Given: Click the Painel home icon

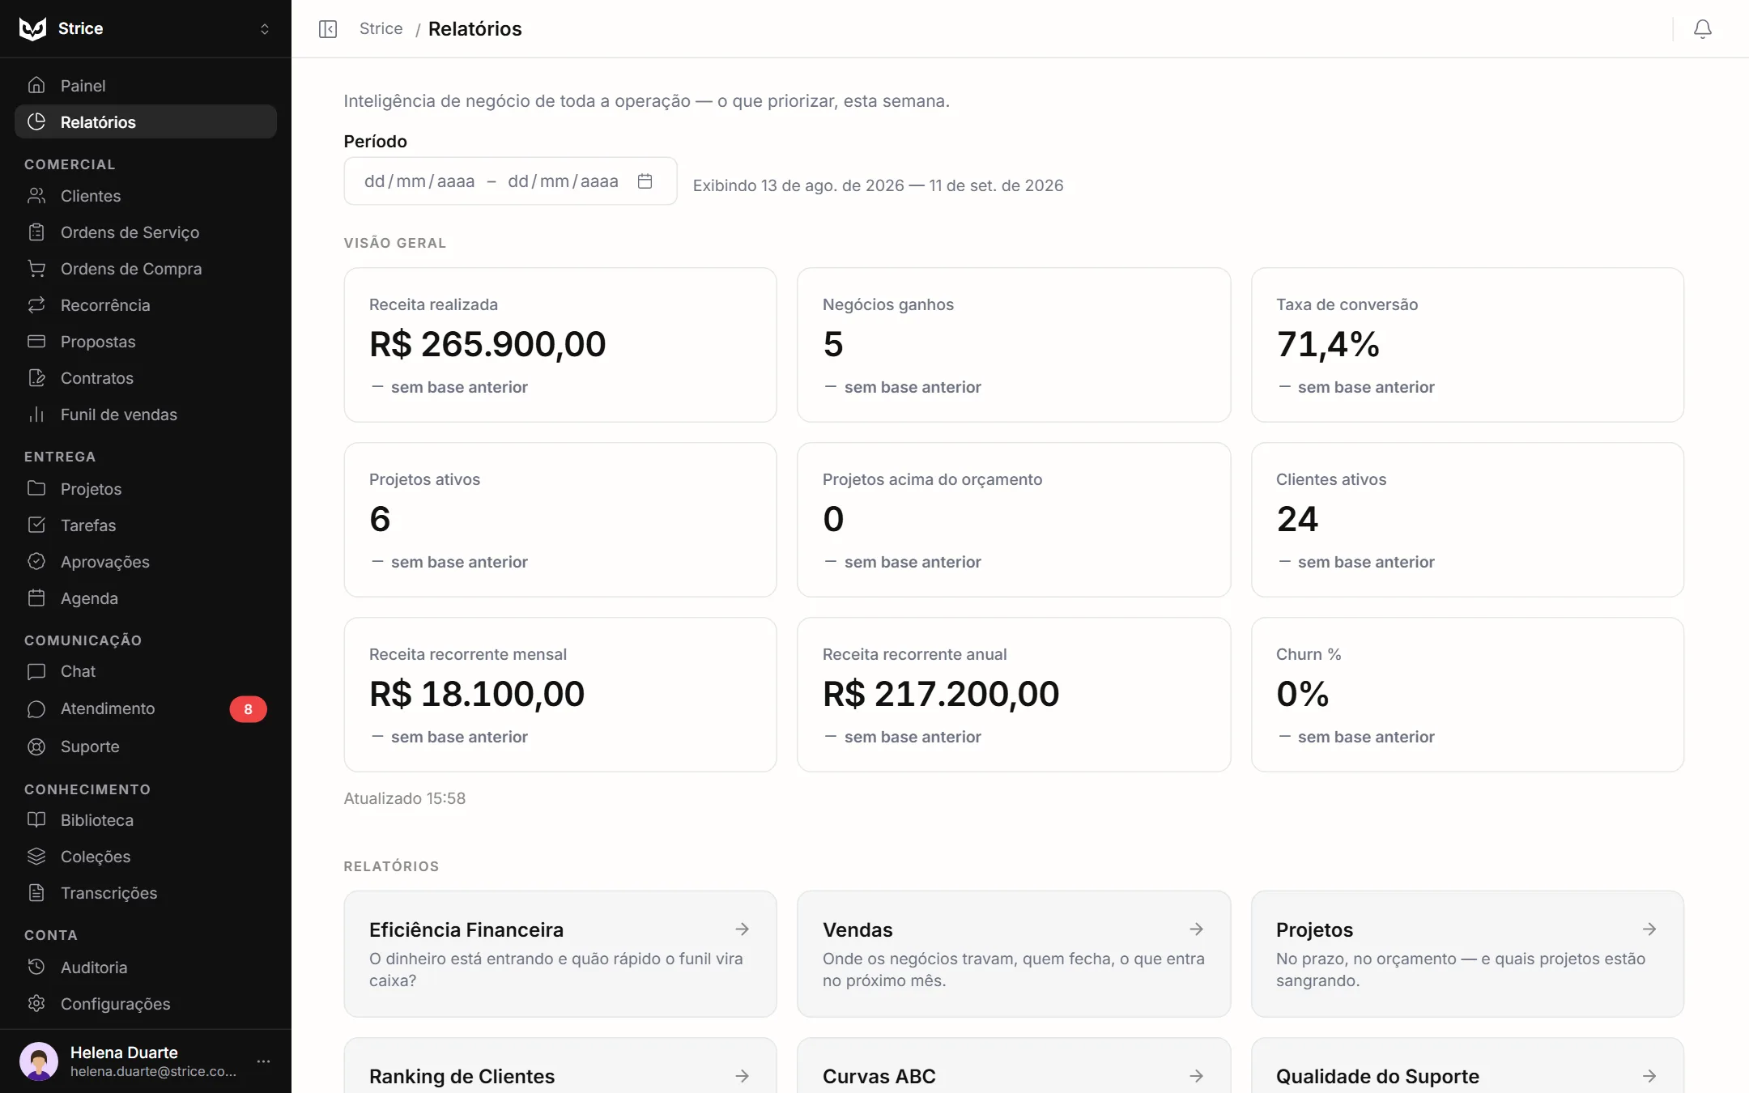Looking at the screenshot, I should (36, 85).
